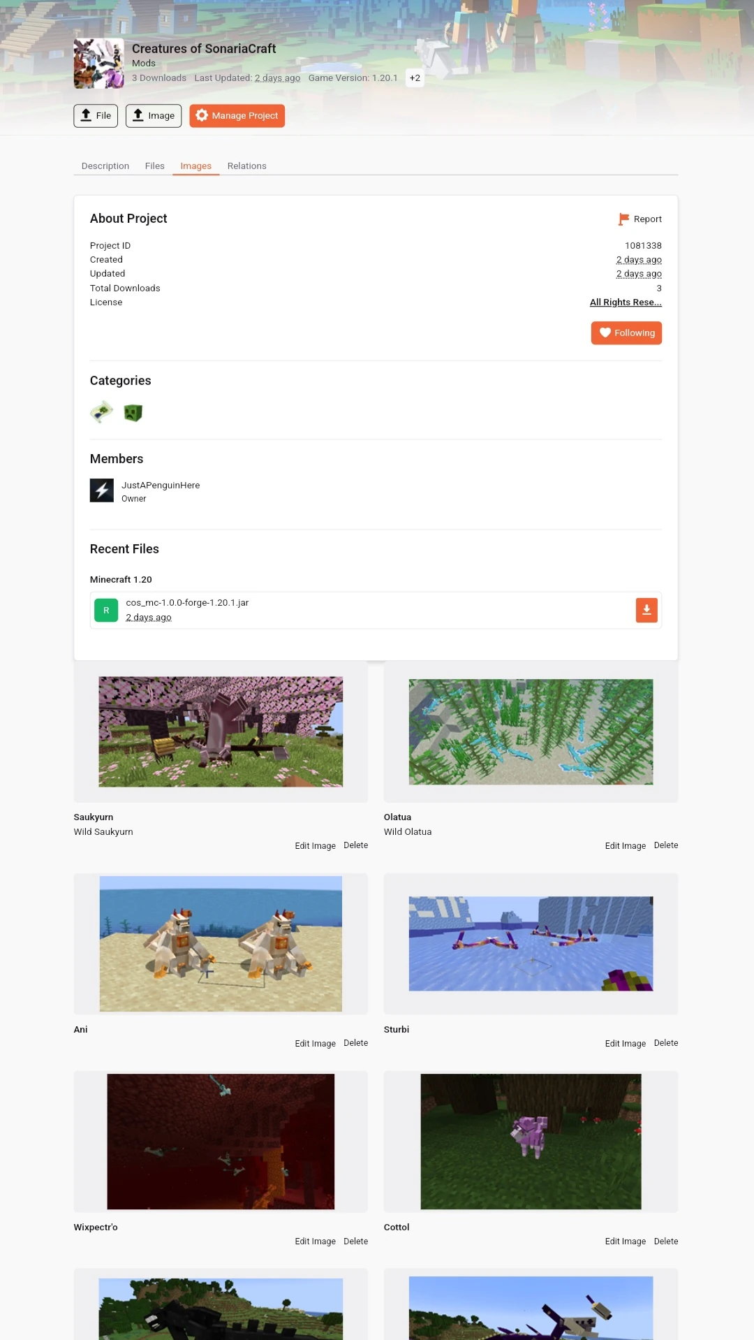Click JustAPenguinHere's lightning avatar

102,490
